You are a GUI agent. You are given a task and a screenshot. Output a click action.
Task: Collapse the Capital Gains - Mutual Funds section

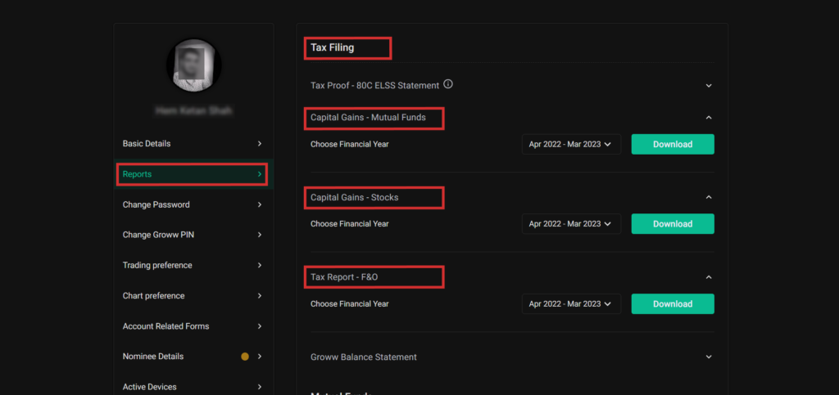click(709, 118)
